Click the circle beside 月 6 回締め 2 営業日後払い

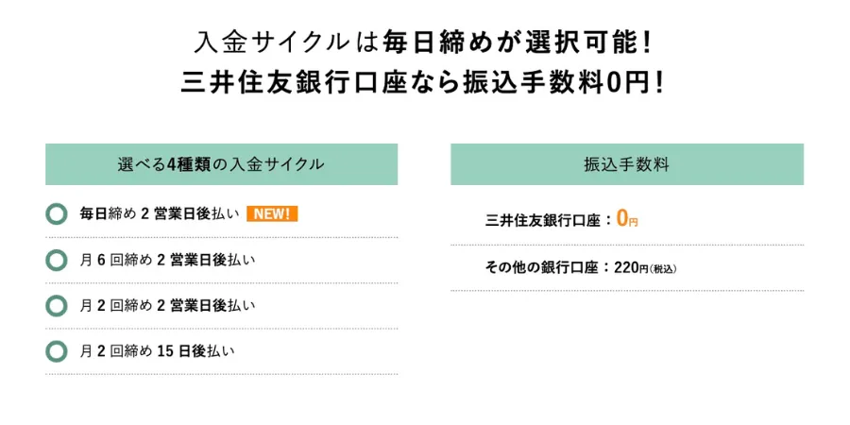57,261
